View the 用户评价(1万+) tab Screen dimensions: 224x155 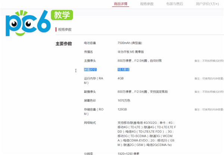coord(207,4)
